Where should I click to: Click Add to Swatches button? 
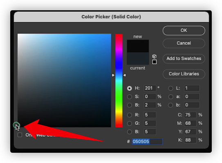pos(184,59)
